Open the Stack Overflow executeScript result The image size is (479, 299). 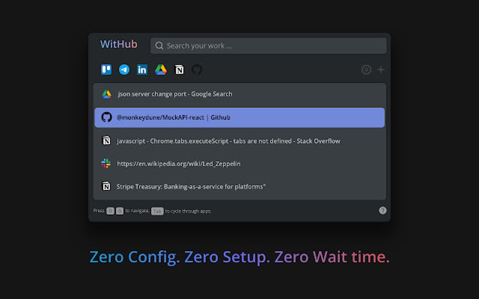click(228, 140)
